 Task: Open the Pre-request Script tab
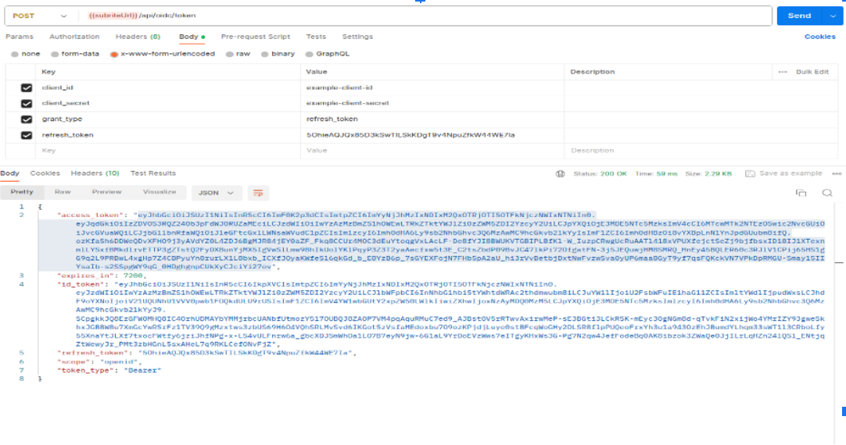pos(255,37)
